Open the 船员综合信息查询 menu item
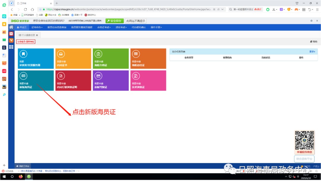This screenshot has height=184, width=321. click(x=57, y=27)
